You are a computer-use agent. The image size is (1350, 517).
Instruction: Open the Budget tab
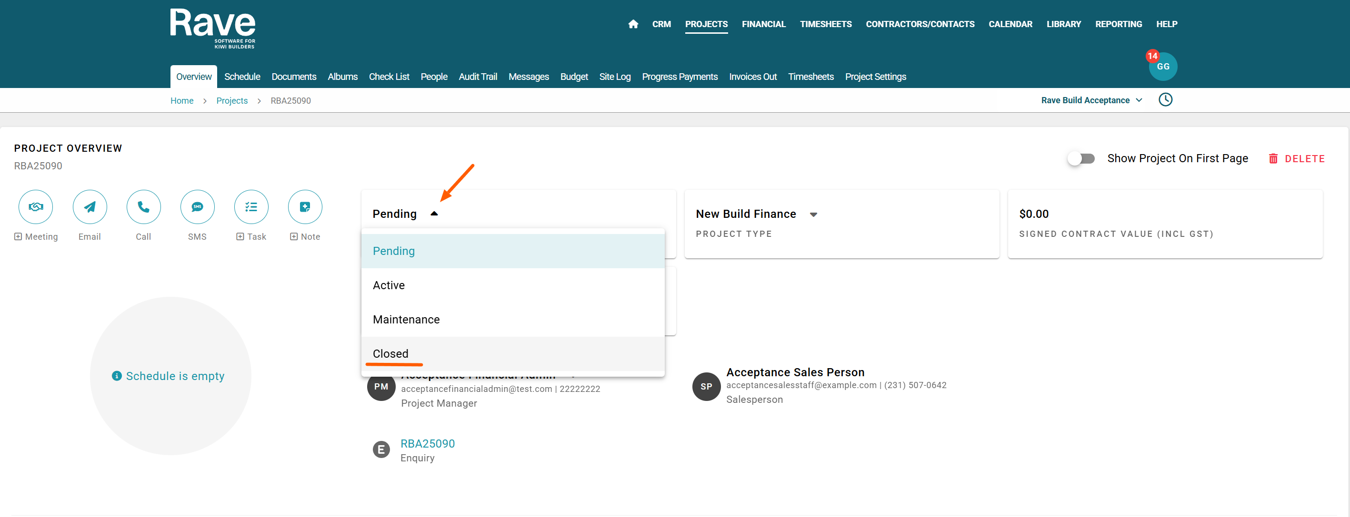pos(574,77)
